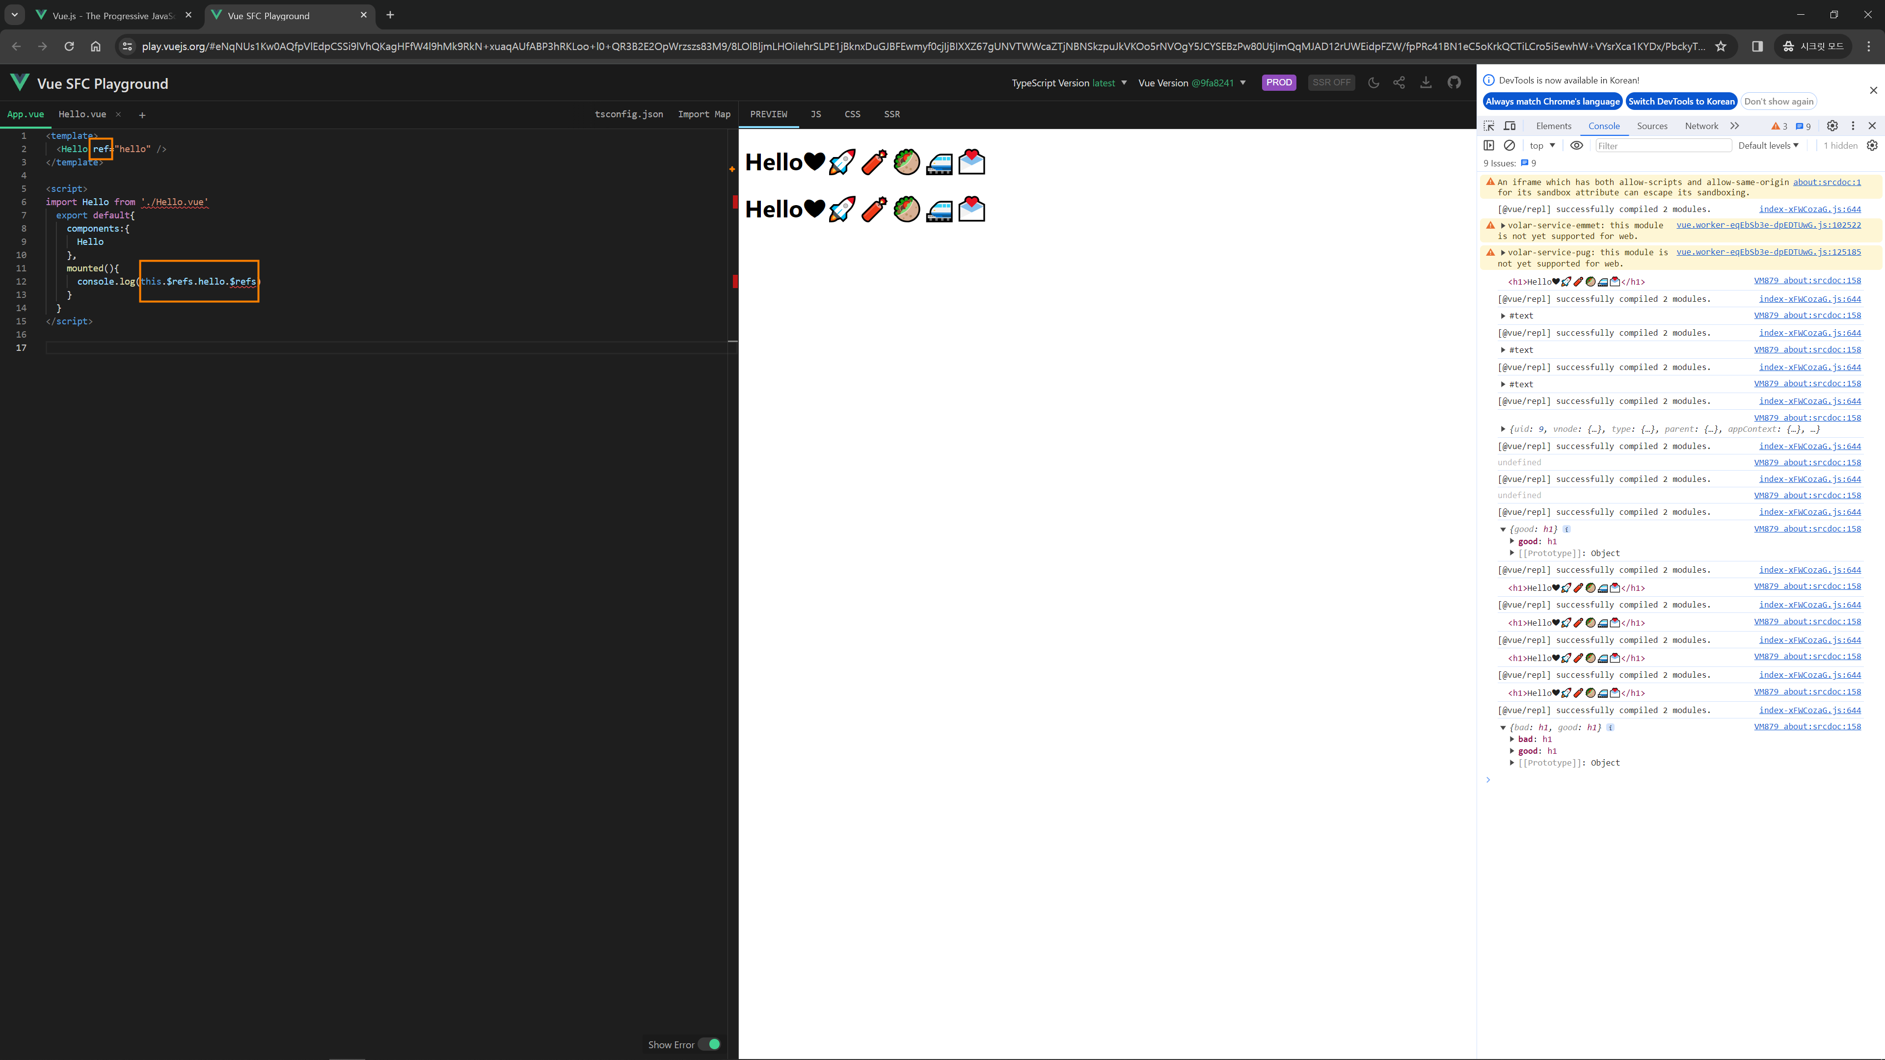Toggle device toolbar in DevTools
The image size is (1885, 1060).
click(x=1509, y=126)
